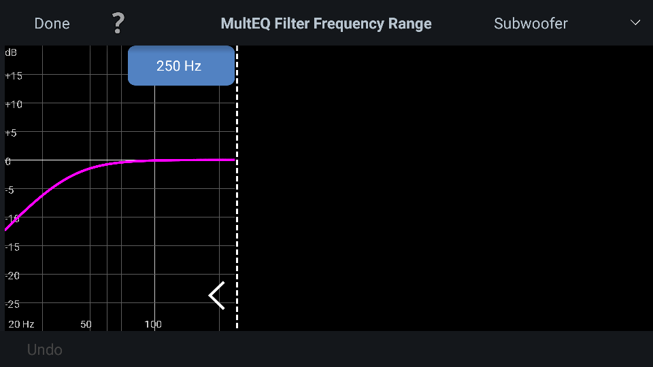Screen dimensions: 653x367
Task: Click the white dashed frequency cutoff line
Action: [237, 188]
